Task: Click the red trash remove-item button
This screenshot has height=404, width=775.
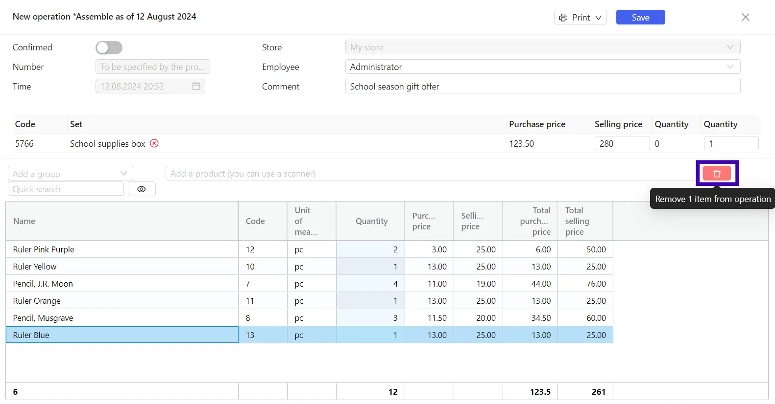Action: click(x=717, y=173)
